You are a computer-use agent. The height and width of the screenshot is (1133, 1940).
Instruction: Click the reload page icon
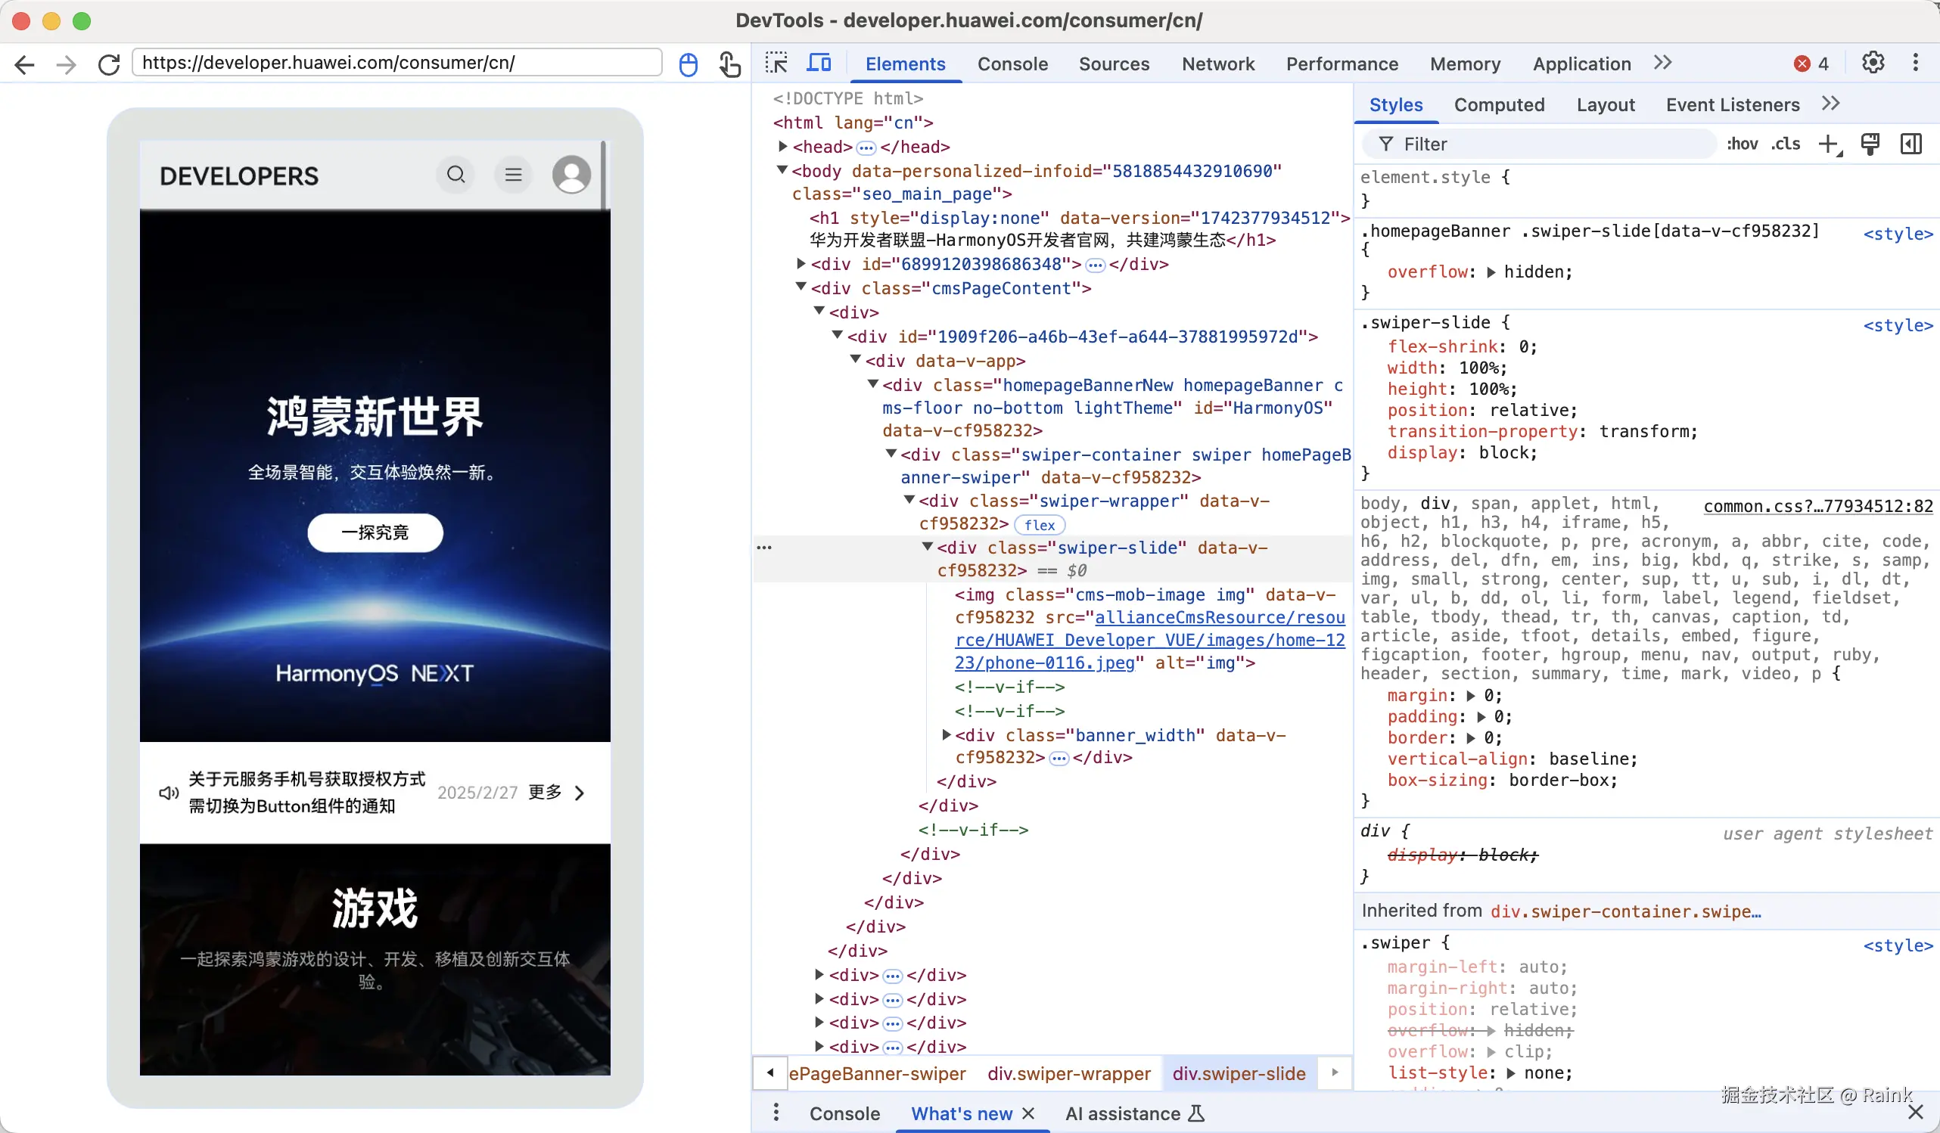[108, 64]
